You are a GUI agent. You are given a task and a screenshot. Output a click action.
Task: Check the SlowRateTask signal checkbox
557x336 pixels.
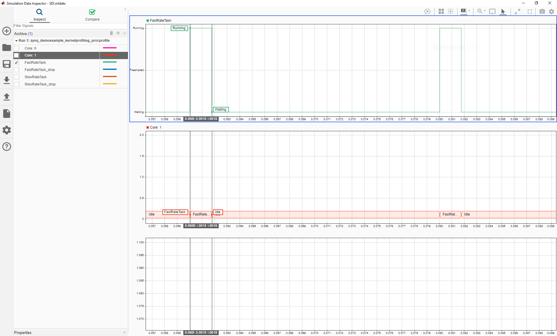[x=16, y=77]
